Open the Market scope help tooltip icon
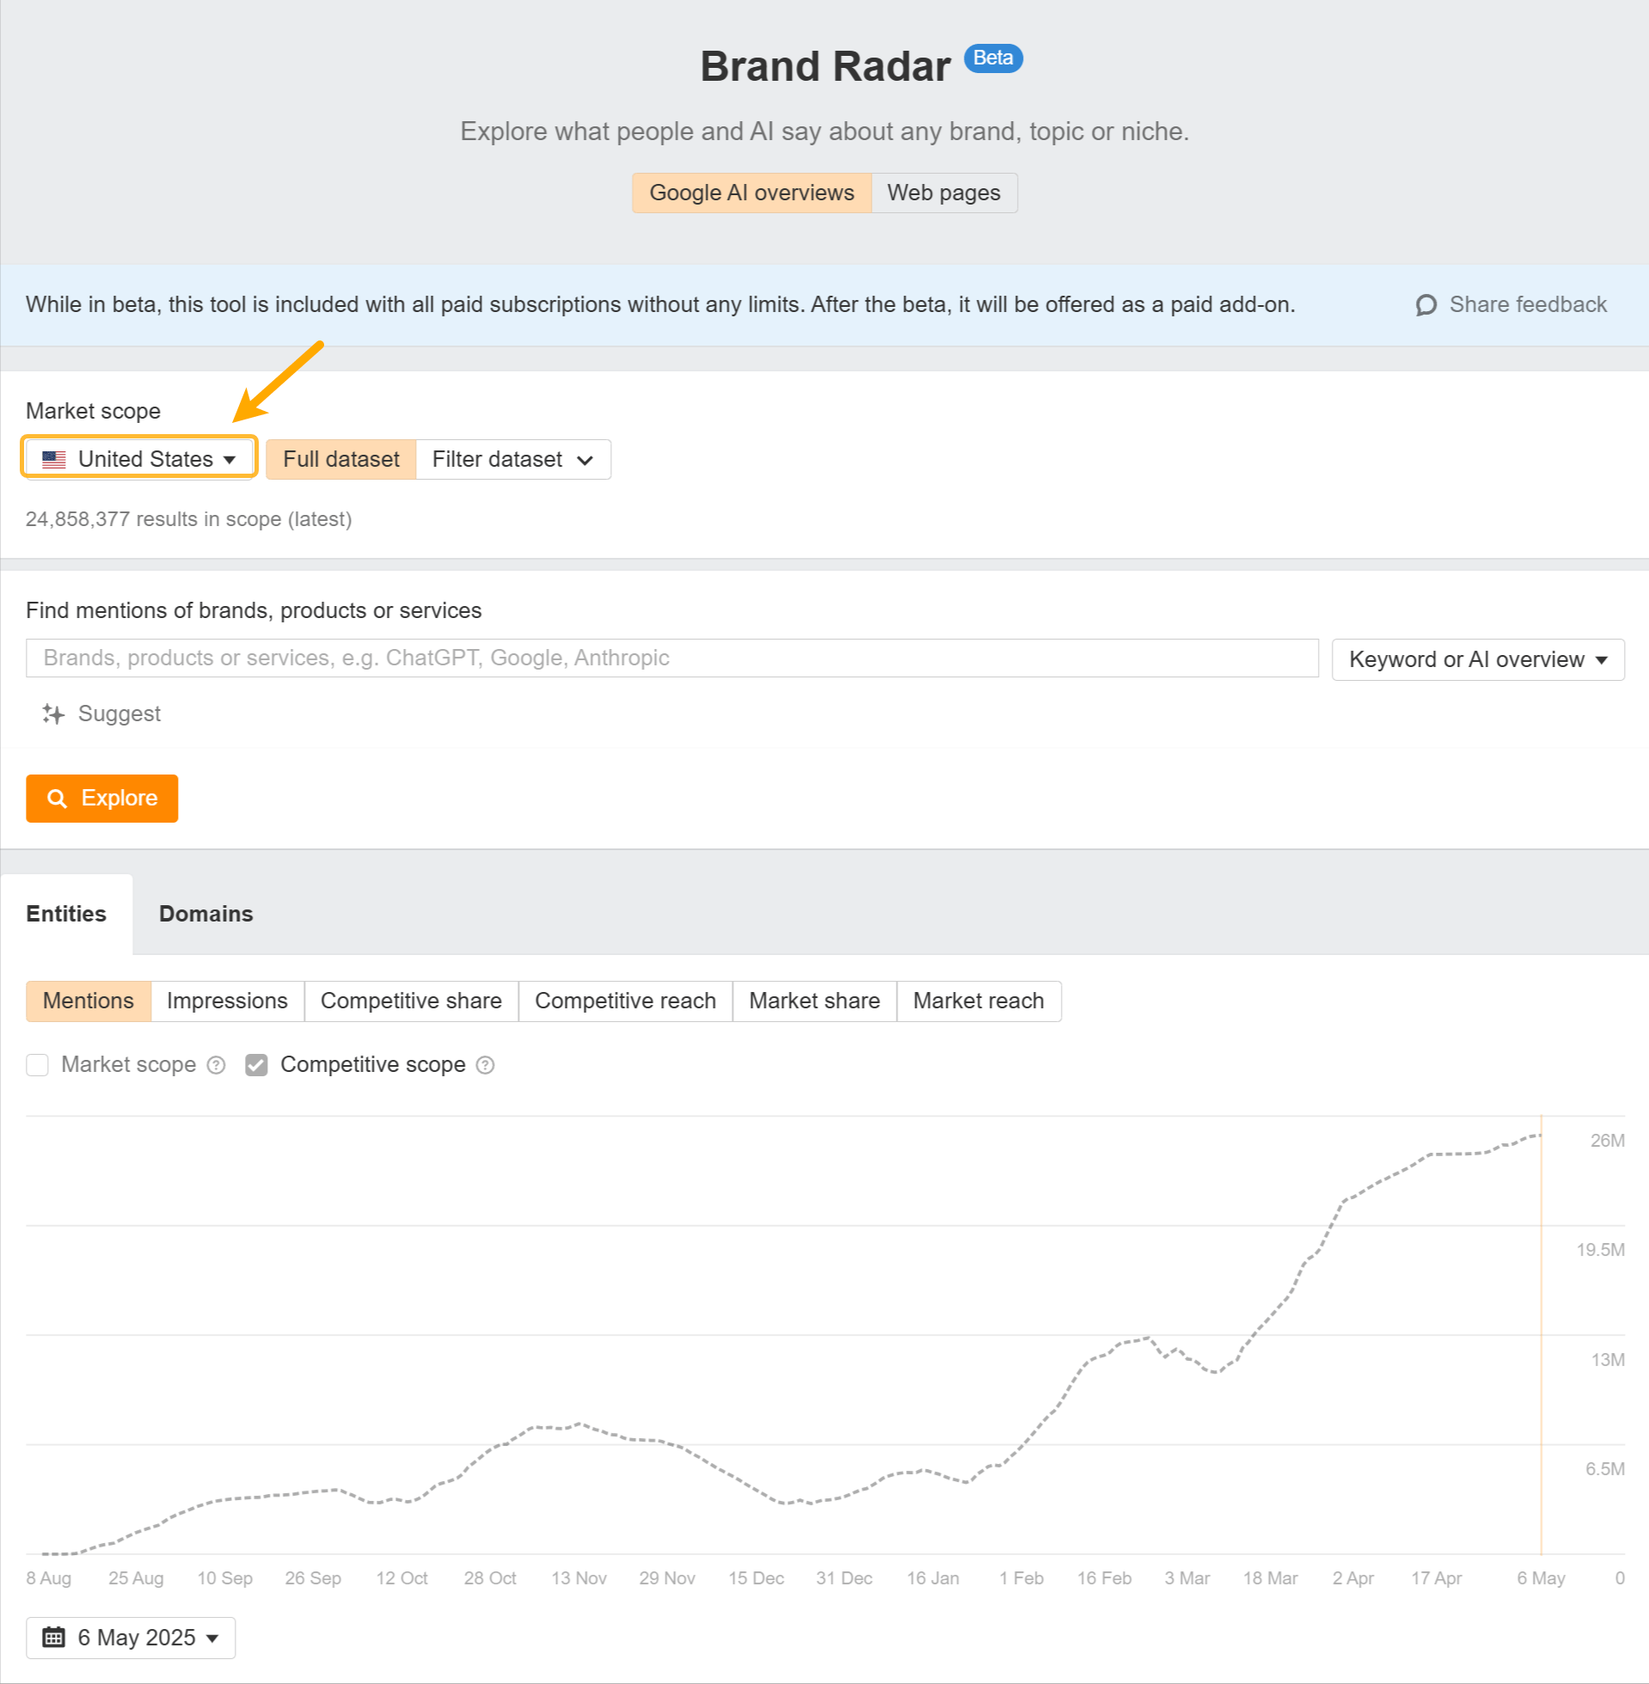Viewport: 1649px width, 1684px height. pos(216,1065)
